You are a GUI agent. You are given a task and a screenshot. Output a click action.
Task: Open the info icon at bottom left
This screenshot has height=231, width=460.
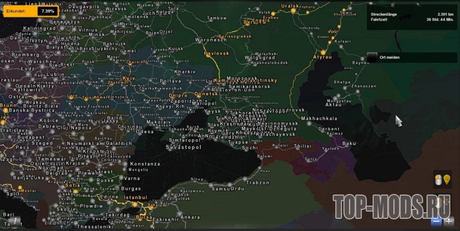(16, 220)
